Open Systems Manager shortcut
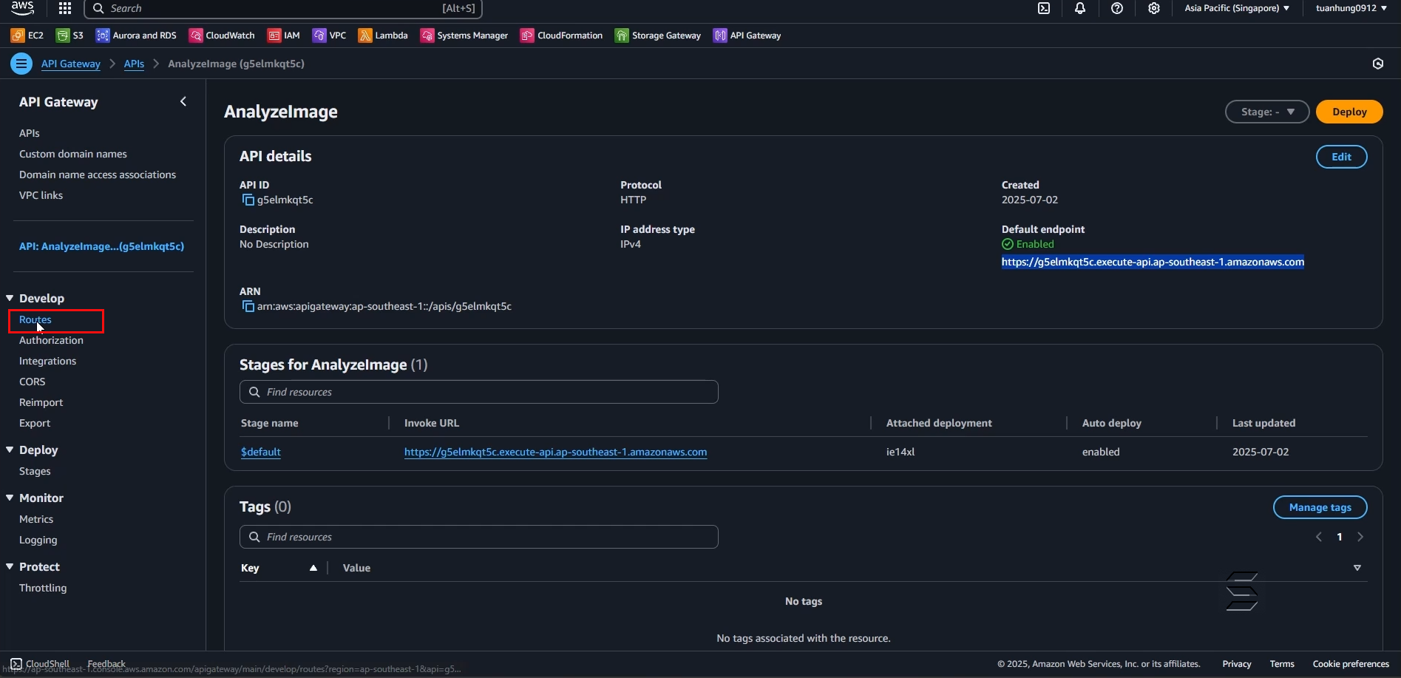Image resolution: width=1401 pixels, height=678 pixels. 464,35
